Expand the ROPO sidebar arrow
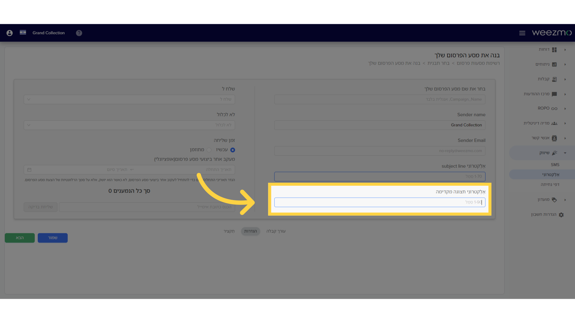 [565, 109]
